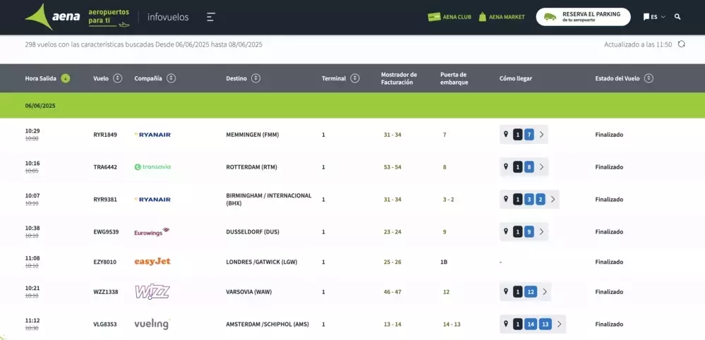Viewport: 705px width, 340px height.
Task: Toggle sort on the Vuelo column
Action: [x=117, y=78]
